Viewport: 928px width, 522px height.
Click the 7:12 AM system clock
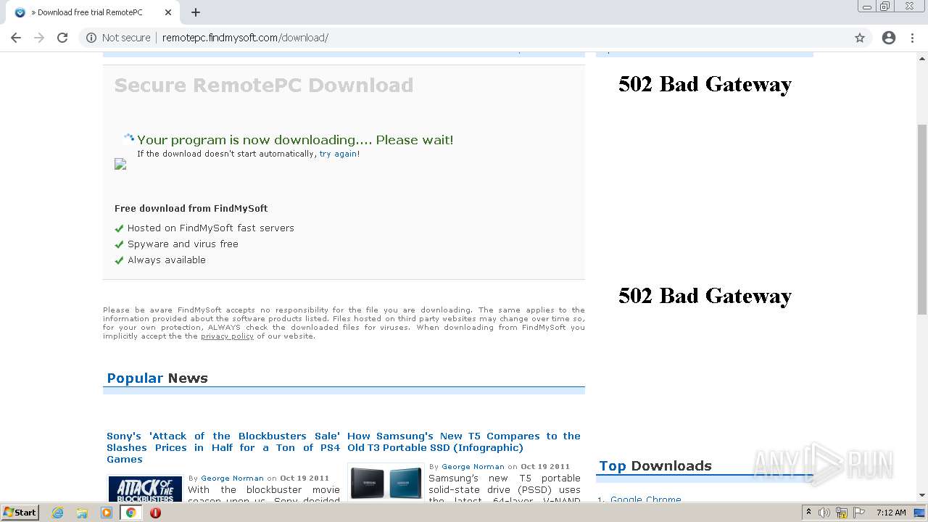[891, 513]
